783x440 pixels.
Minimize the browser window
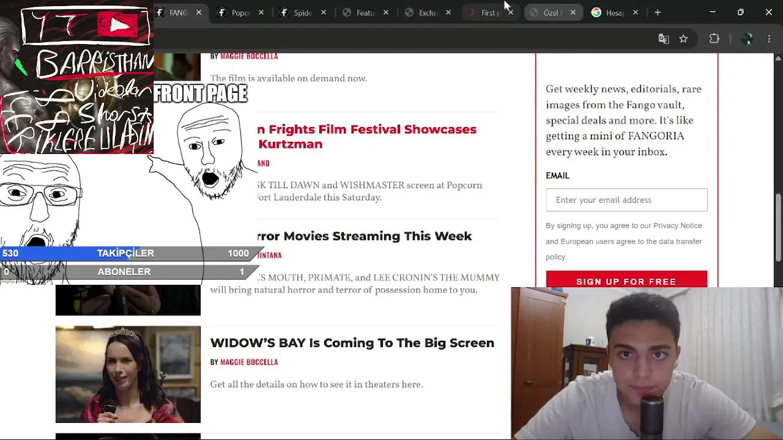point(713,12)
